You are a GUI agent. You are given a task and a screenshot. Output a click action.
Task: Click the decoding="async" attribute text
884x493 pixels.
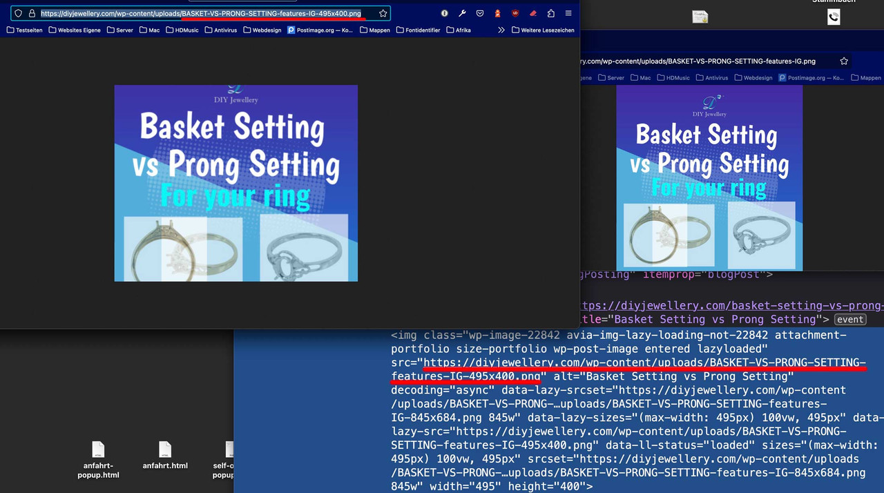[442, 390]
